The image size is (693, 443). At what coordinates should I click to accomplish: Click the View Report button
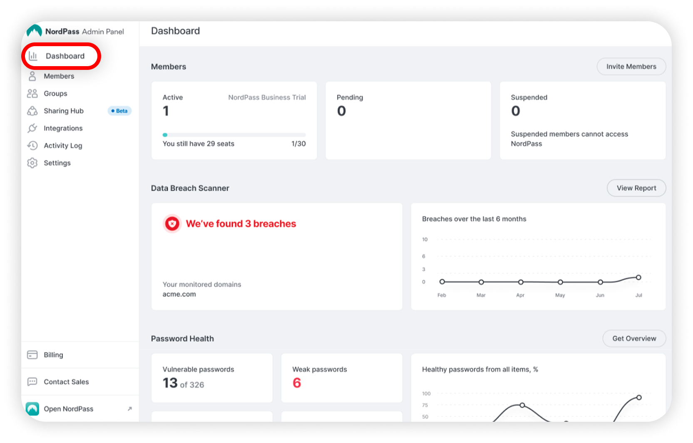(636, 188)
